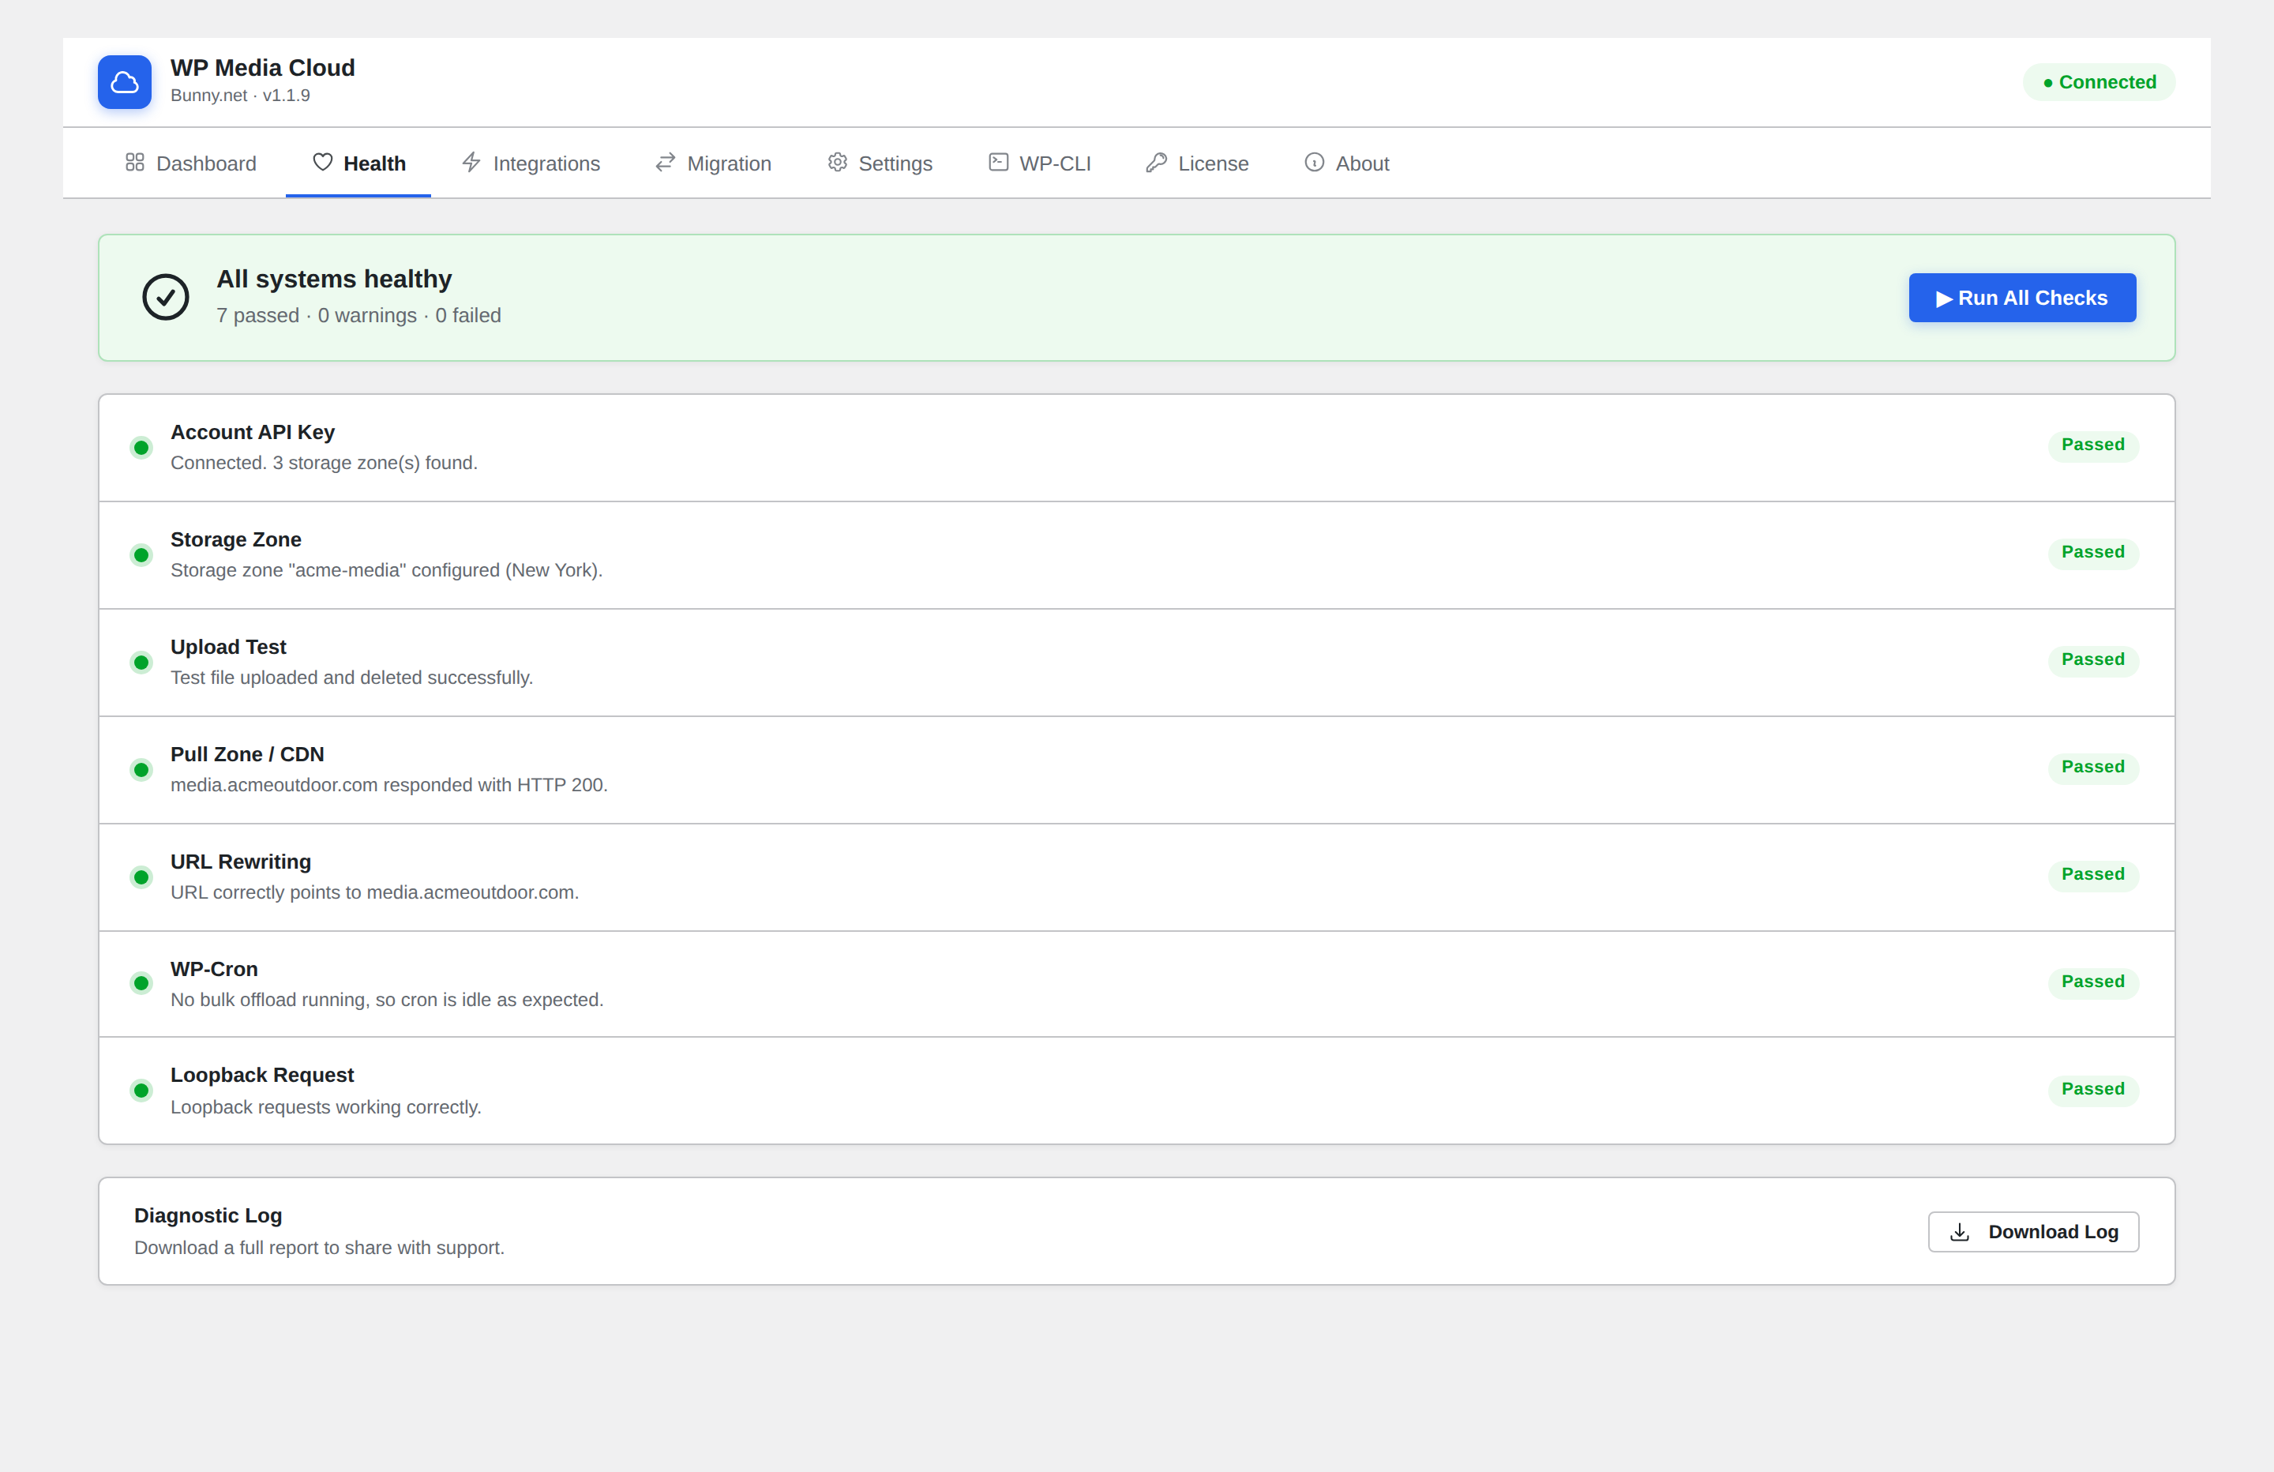Open the Dashboard tab
Screen dimensions: 2274x1472
[191, 163]
